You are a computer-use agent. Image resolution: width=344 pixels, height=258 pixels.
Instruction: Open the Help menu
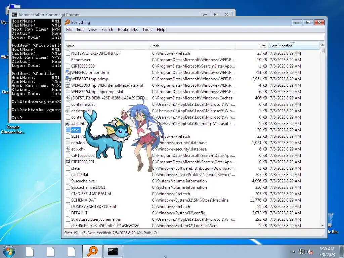coord(161,30)
